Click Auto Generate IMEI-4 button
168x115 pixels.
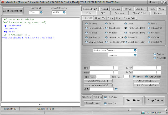tap(146, 85)
